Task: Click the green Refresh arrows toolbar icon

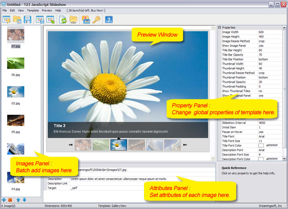Action: pos(63,19)
